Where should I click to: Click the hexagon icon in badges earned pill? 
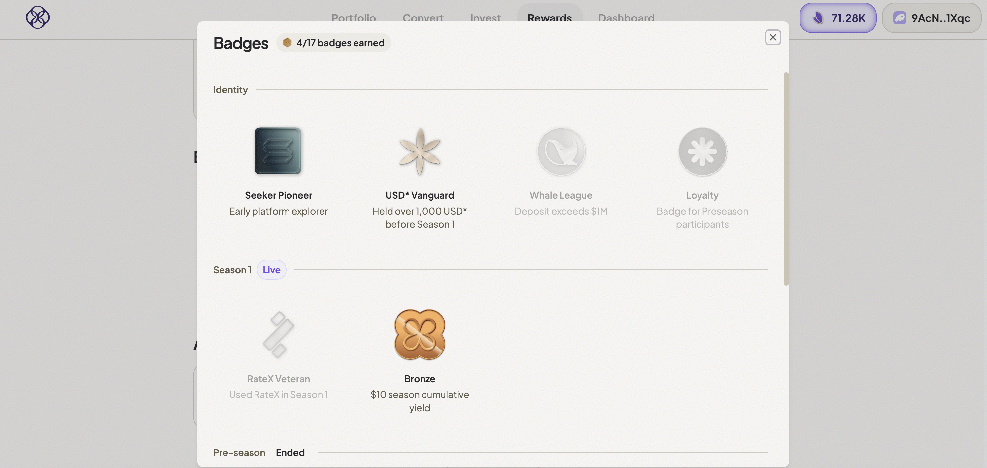pos(287,43)
